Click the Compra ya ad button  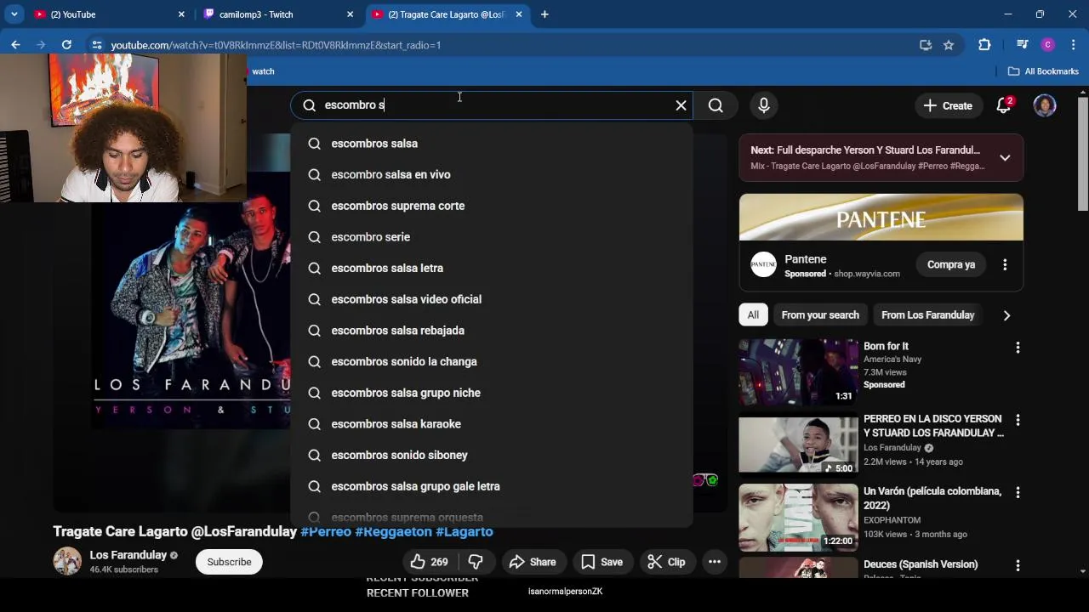click(x=951, y=264)
